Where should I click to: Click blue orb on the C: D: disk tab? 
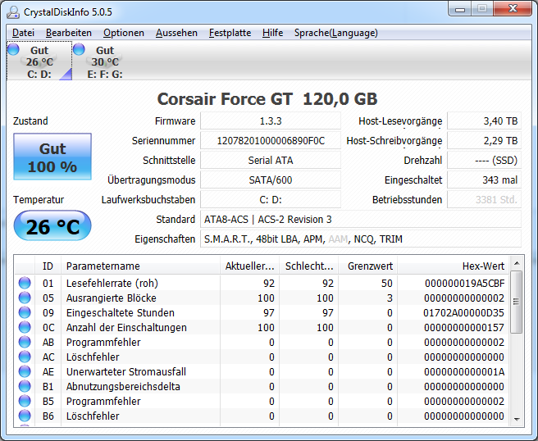click(13, 49)
